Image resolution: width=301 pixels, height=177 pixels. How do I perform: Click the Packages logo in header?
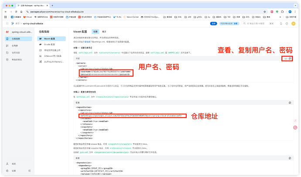click(x=13, y=24)
